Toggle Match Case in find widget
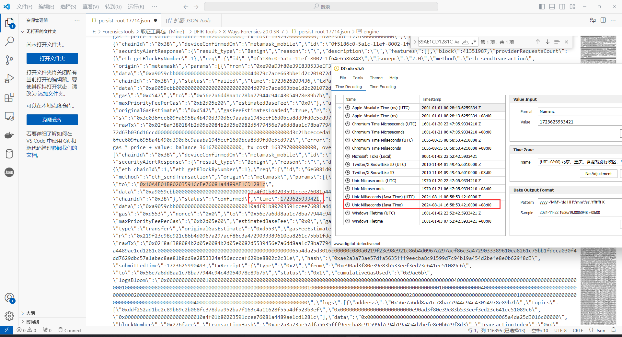 tap(457, 42)
